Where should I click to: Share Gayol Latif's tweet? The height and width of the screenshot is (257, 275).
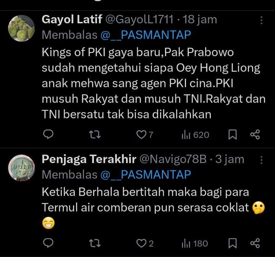[x=255, y=134]
